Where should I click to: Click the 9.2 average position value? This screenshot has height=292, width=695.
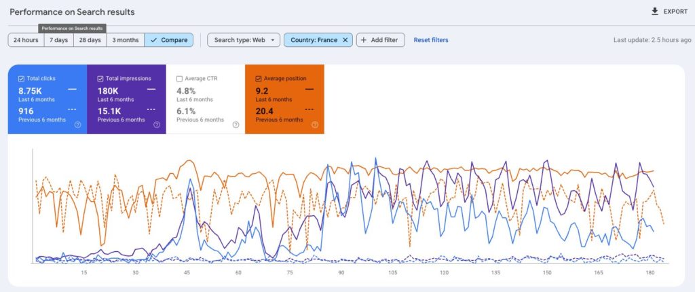(x=262, y=91)
